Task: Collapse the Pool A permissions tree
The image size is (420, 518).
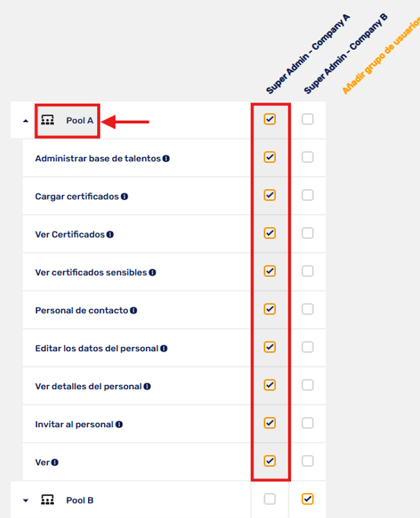Action: pos(26,121)
